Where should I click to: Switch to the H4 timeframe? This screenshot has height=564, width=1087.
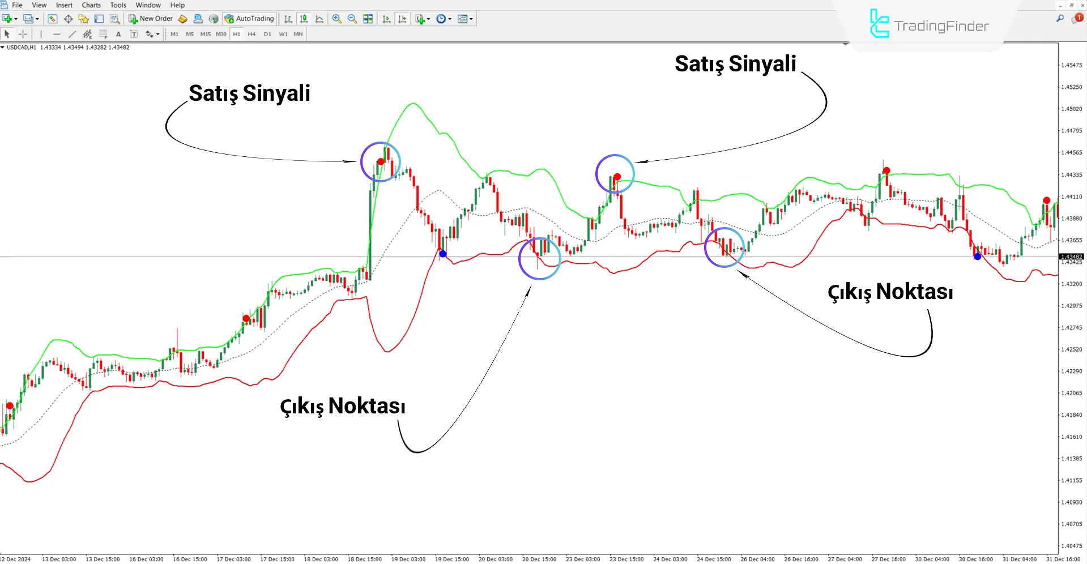[252, 34]
